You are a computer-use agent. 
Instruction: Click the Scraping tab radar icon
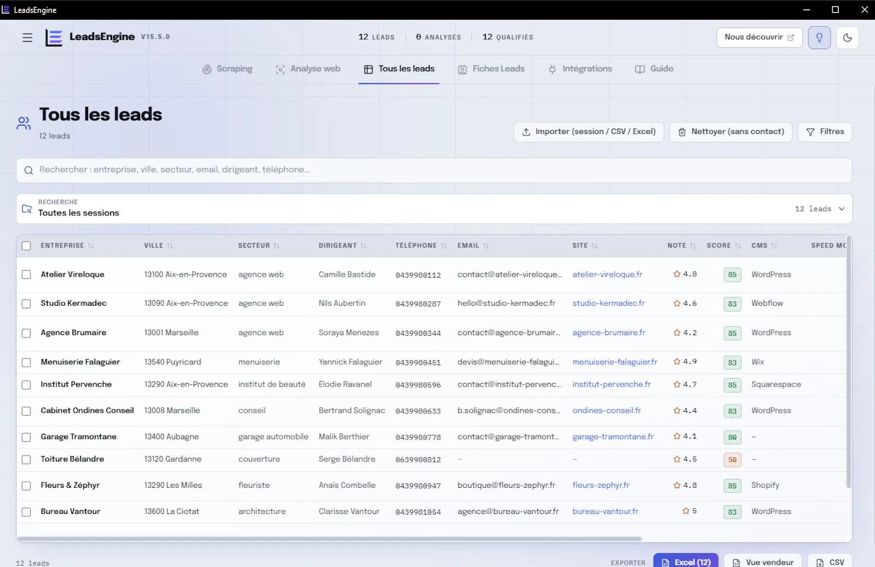(207, 69)
